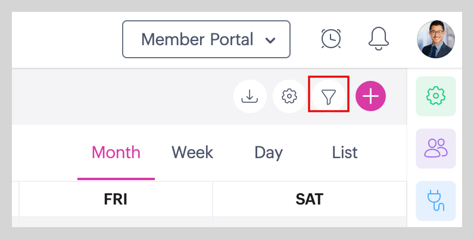Switch to the Week view tab
Viewport: 474px width, 239px height.
point(192,153)
